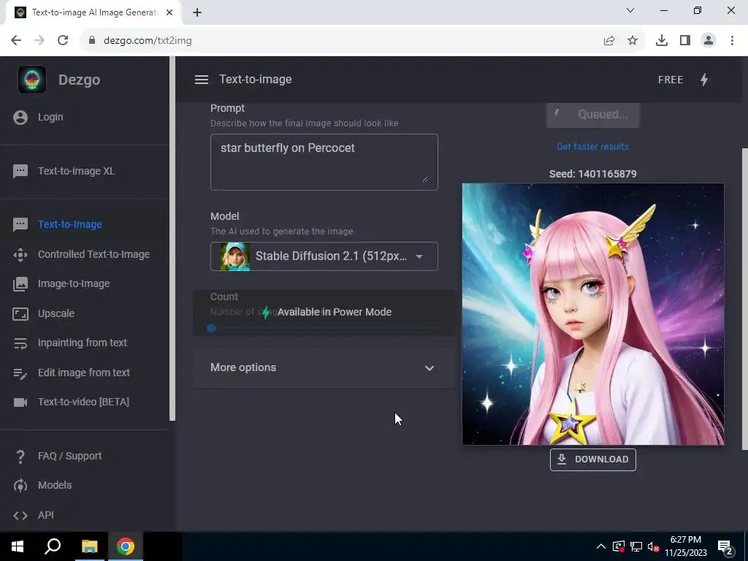This screenshot has width=748, height=561.
Task: Click the main page vertical scrollbar
Action: (x=744, y=299)
